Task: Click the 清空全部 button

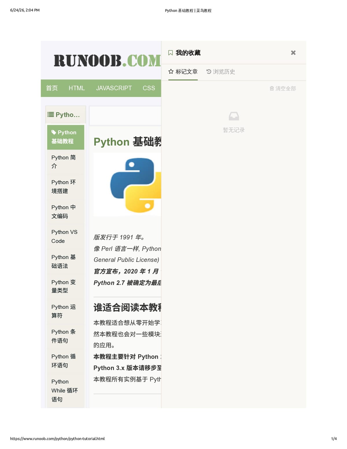Action: (283, 88)
